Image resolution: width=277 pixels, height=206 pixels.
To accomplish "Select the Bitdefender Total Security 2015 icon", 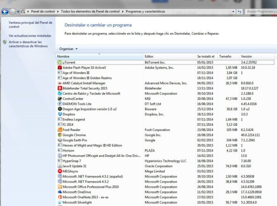I will pyautogui.click(x=60, y=88).
